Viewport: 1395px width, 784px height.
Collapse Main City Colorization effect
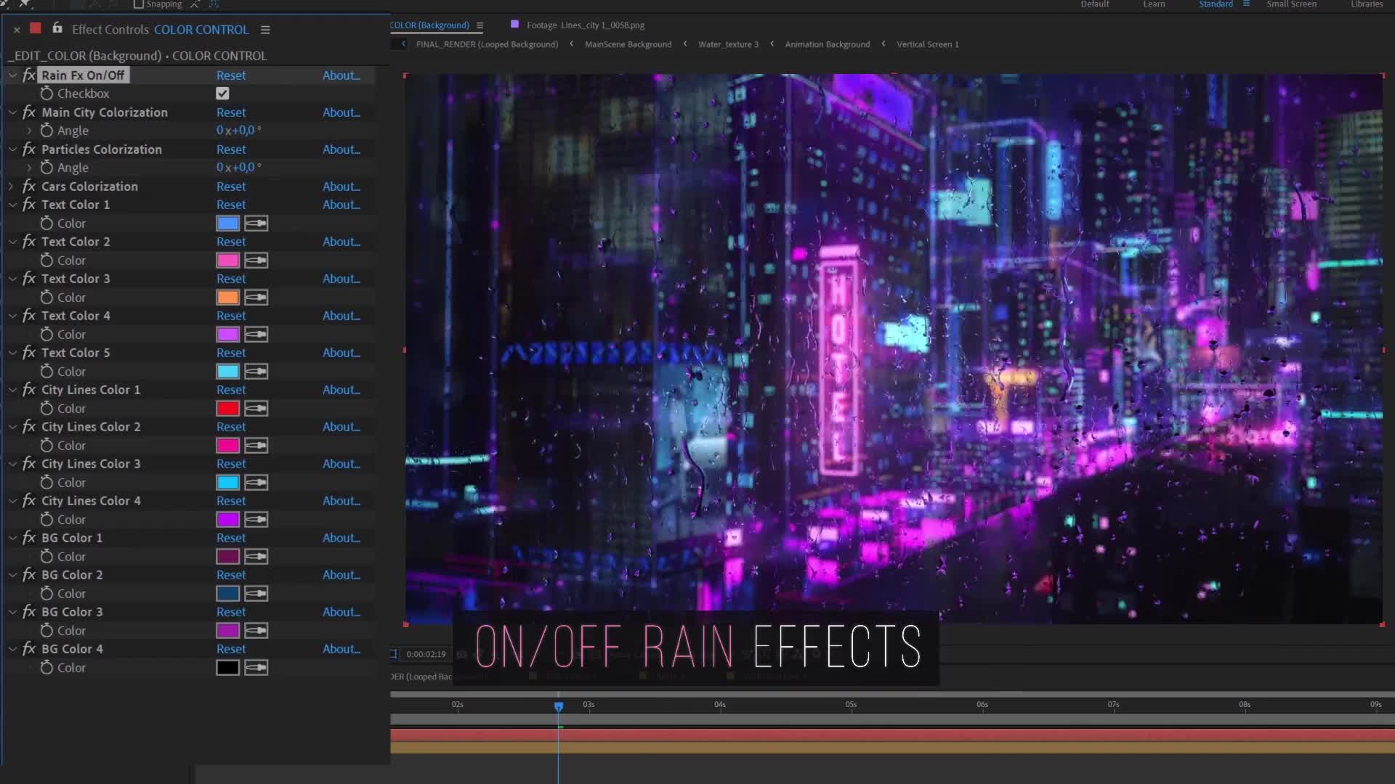coord(12,113)
